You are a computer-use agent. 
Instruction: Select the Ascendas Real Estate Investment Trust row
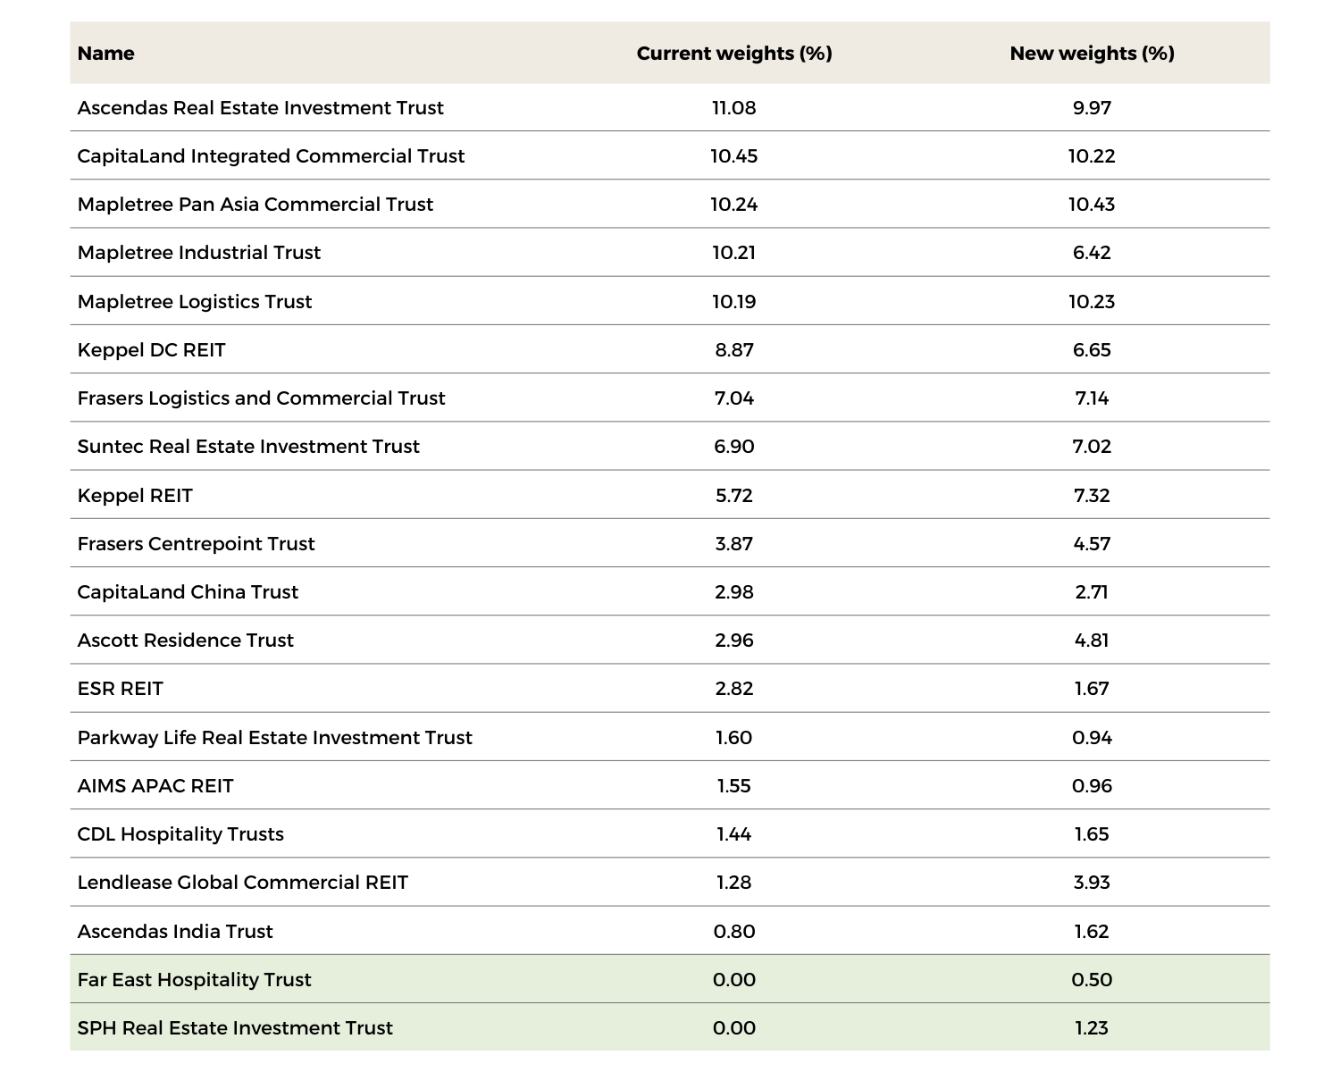[260, 107]
